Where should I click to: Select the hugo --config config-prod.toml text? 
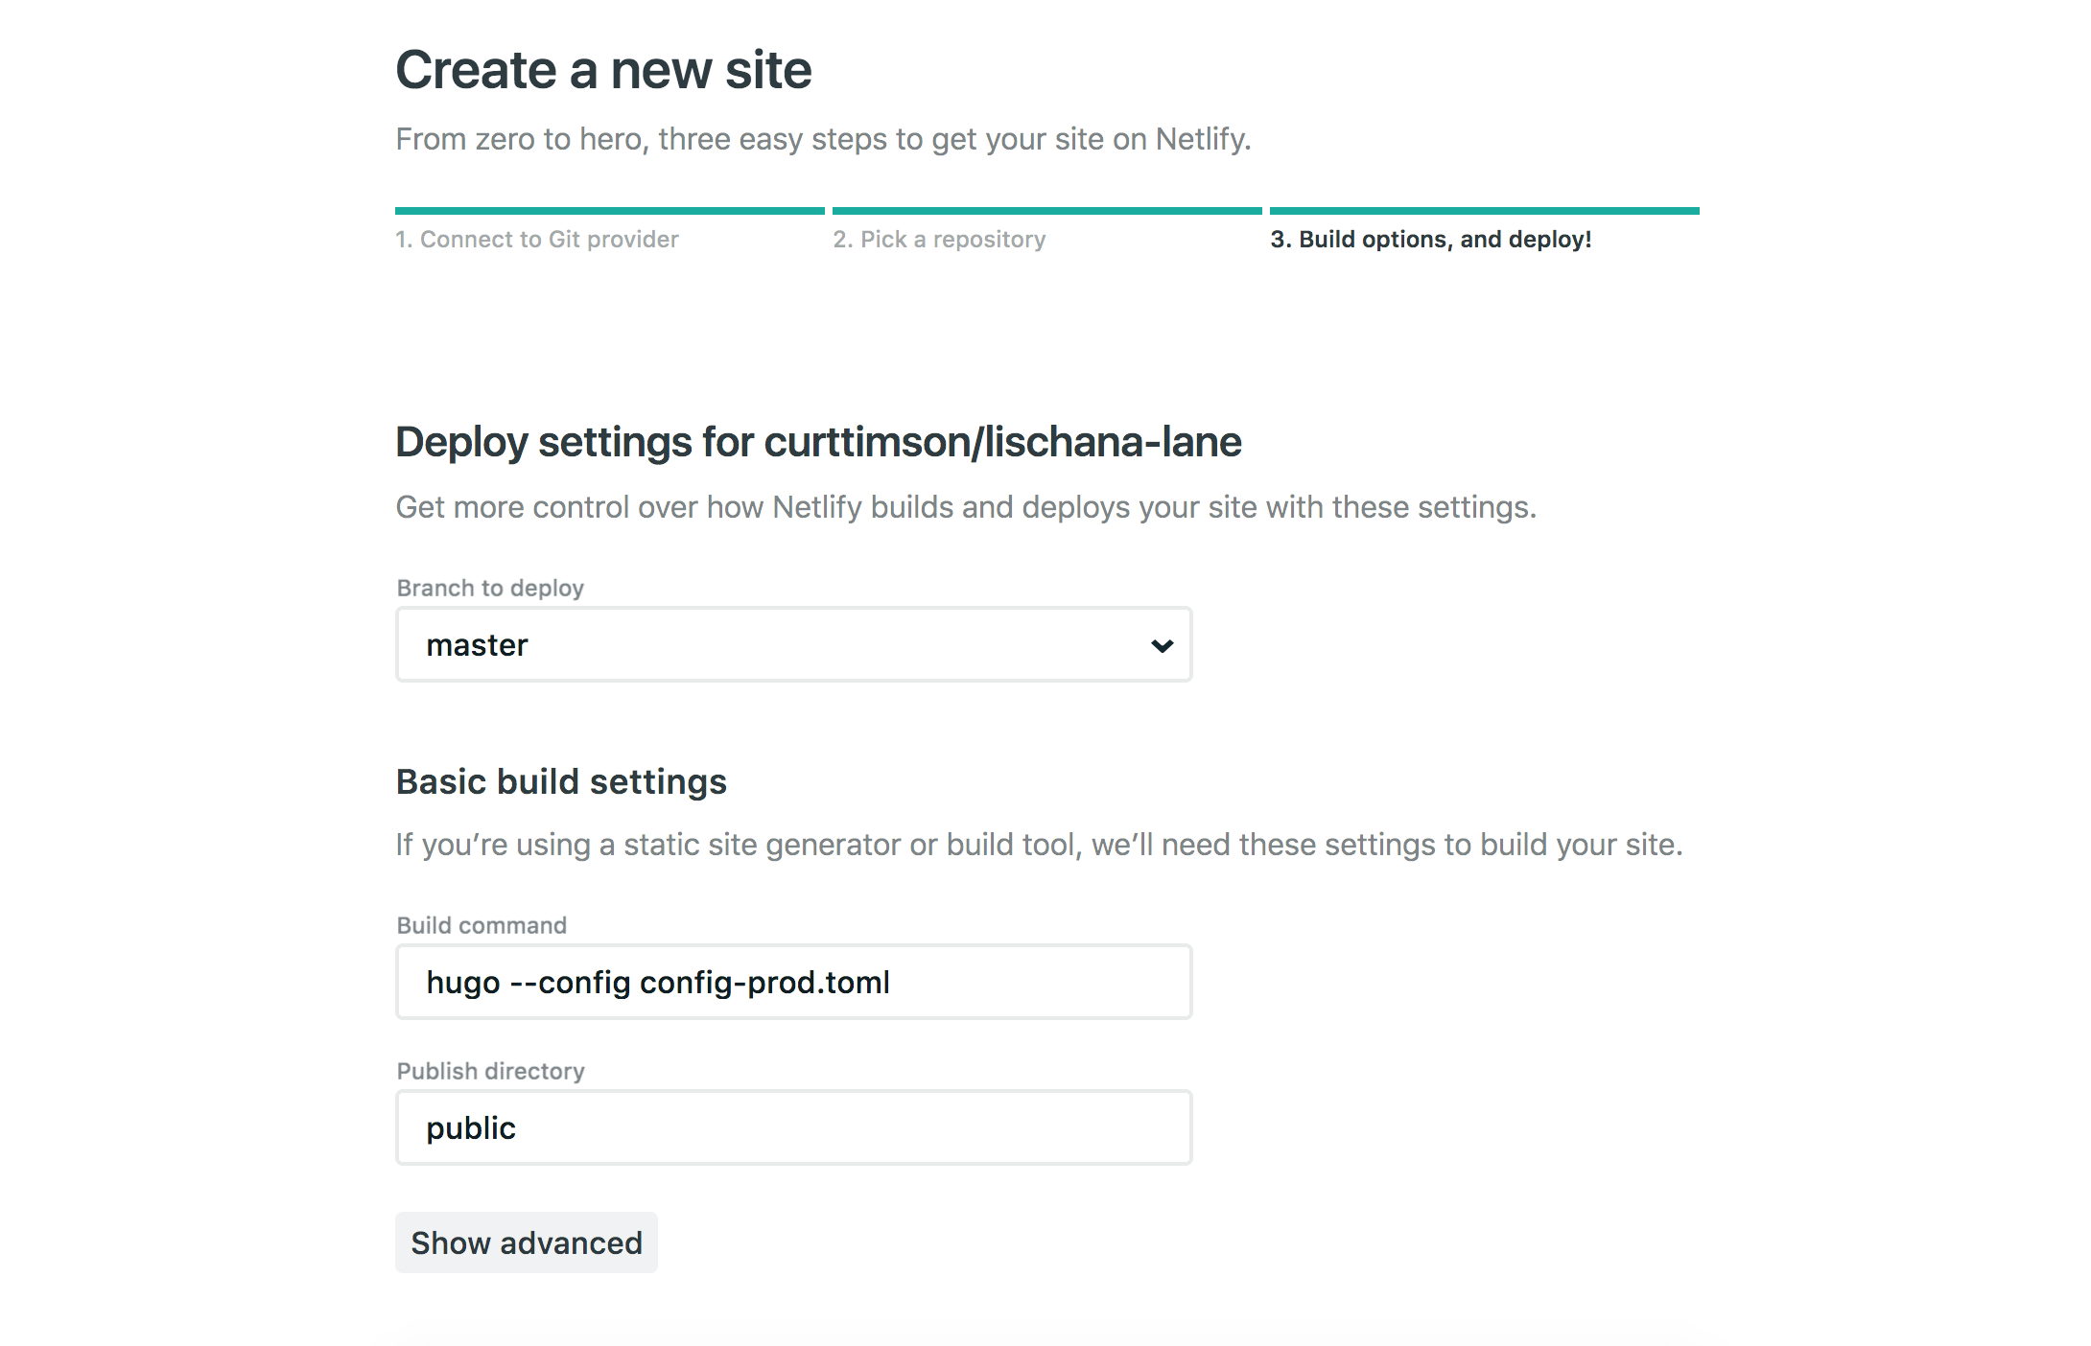coord(659,981)
